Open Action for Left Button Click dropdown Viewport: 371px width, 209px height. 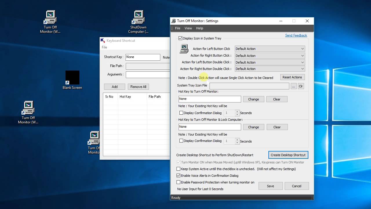270,49
